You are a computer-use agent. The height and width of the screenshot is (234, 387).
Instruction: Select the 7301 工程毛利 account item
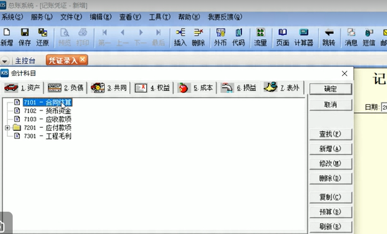tap(47, 136)
